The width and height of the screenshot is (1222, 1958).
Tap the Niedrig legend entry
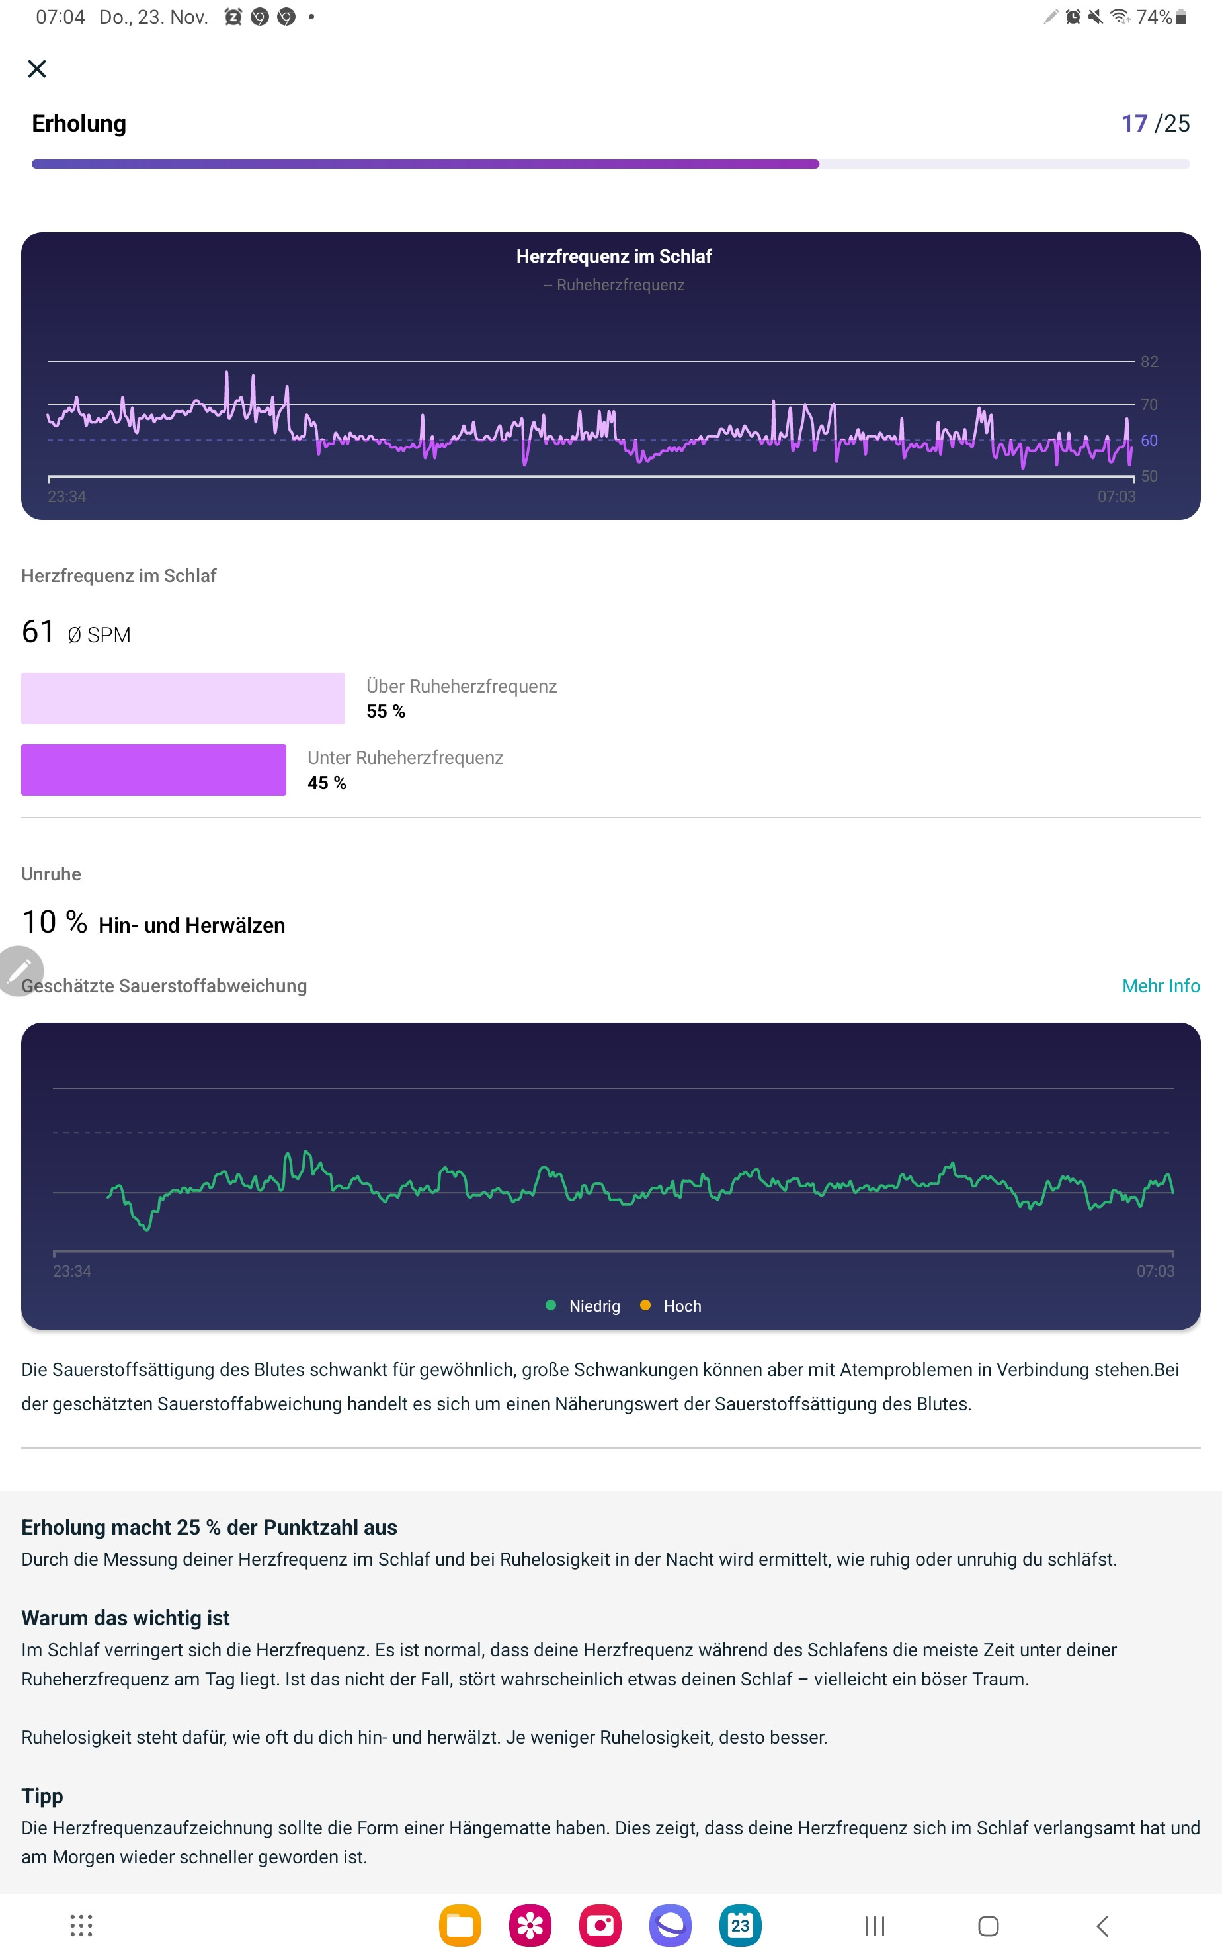pos(583,1306)
